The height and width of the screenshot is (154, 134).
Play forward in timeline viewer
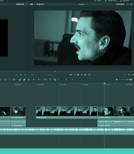82,75
